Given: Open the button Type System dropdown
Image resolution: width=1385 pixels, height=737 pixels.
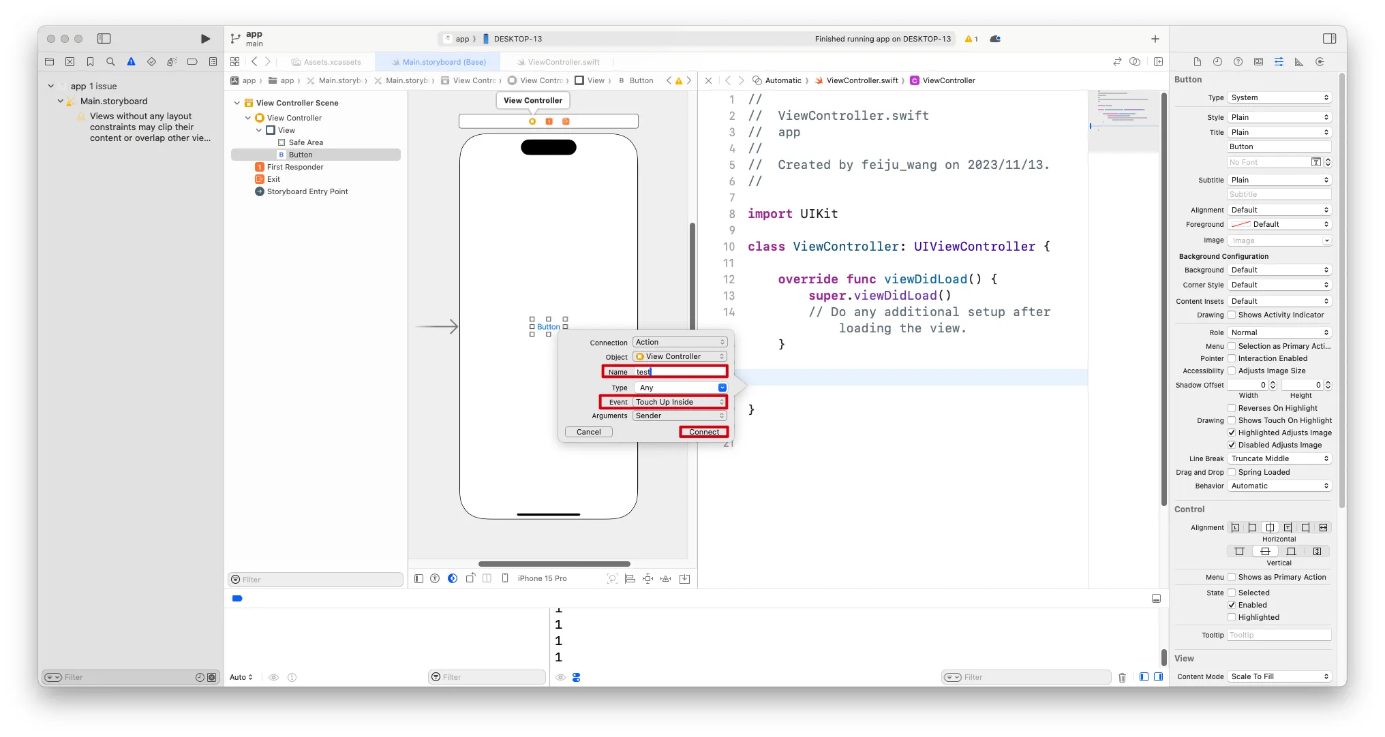Looking at the screenshot, I should pyautogui.click(x=1279, y=97).
